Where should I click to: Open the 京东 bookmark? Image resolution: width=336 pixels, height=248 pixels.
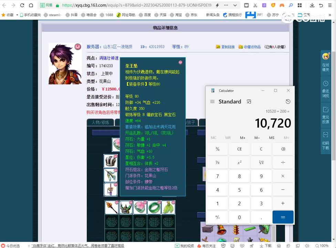(191, 15)
